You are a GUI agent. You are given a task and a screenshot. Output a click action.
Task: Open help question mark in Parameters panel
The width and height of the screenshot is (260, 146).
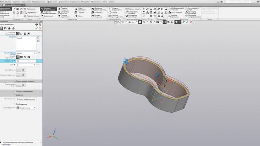coord(37,24)
